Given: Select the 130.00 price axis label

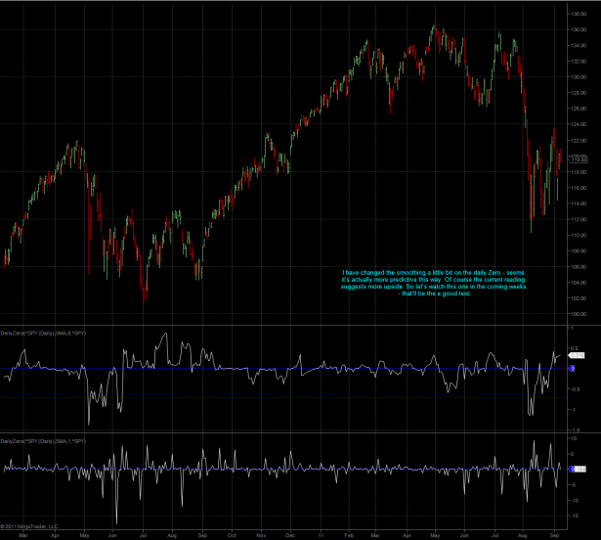Looking at the screenshot, I should 579,76.
